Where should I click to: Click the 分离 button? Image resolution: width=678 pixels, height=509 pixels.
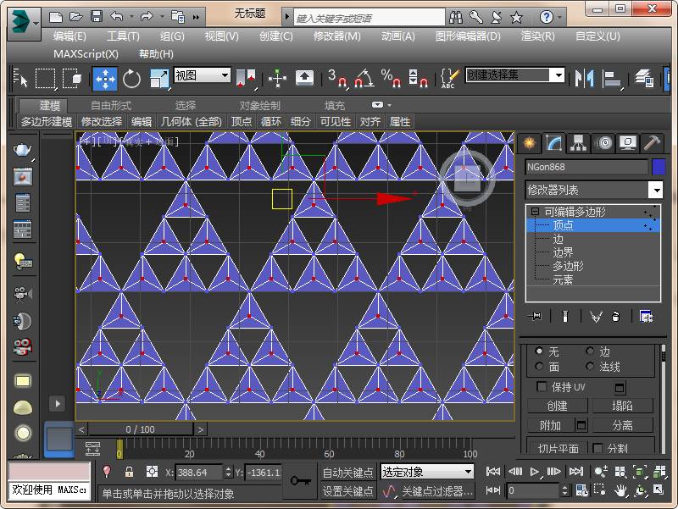(622, 426)
